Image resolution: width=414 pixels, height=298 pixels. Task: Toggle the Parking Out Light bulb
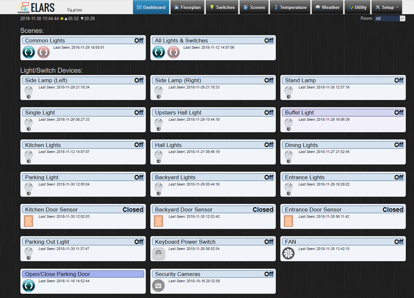pos(29,254)
